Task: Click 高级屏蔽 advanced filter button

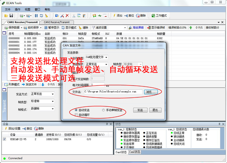Action: (136, 27)
